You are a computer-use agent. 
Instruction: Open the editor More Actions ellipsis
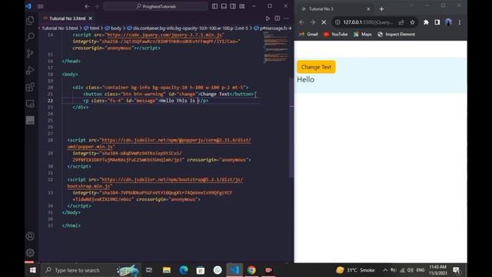(286, 18)
